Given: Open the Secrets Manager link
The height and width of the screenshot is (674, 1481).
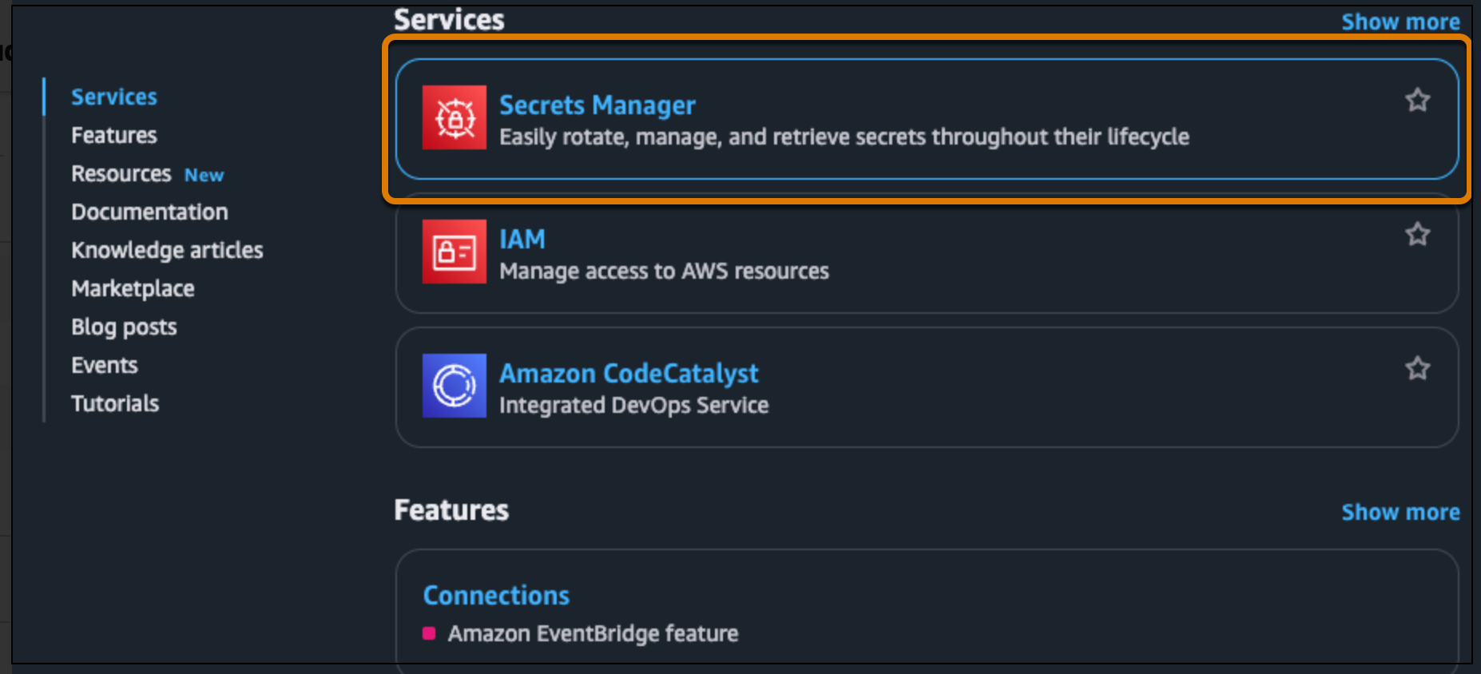Looking at the screenshot, I should click(598, 105).
